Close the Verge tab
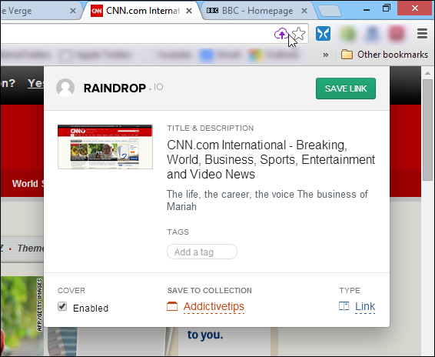 point(73,11)
